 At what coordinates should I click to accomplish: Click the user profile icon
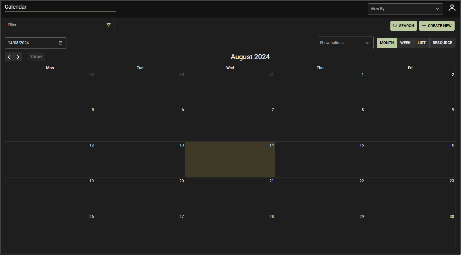pos(452,8)
